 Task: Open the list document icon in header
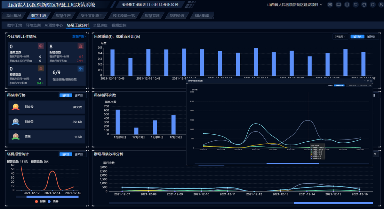click(x=347, y=5)
